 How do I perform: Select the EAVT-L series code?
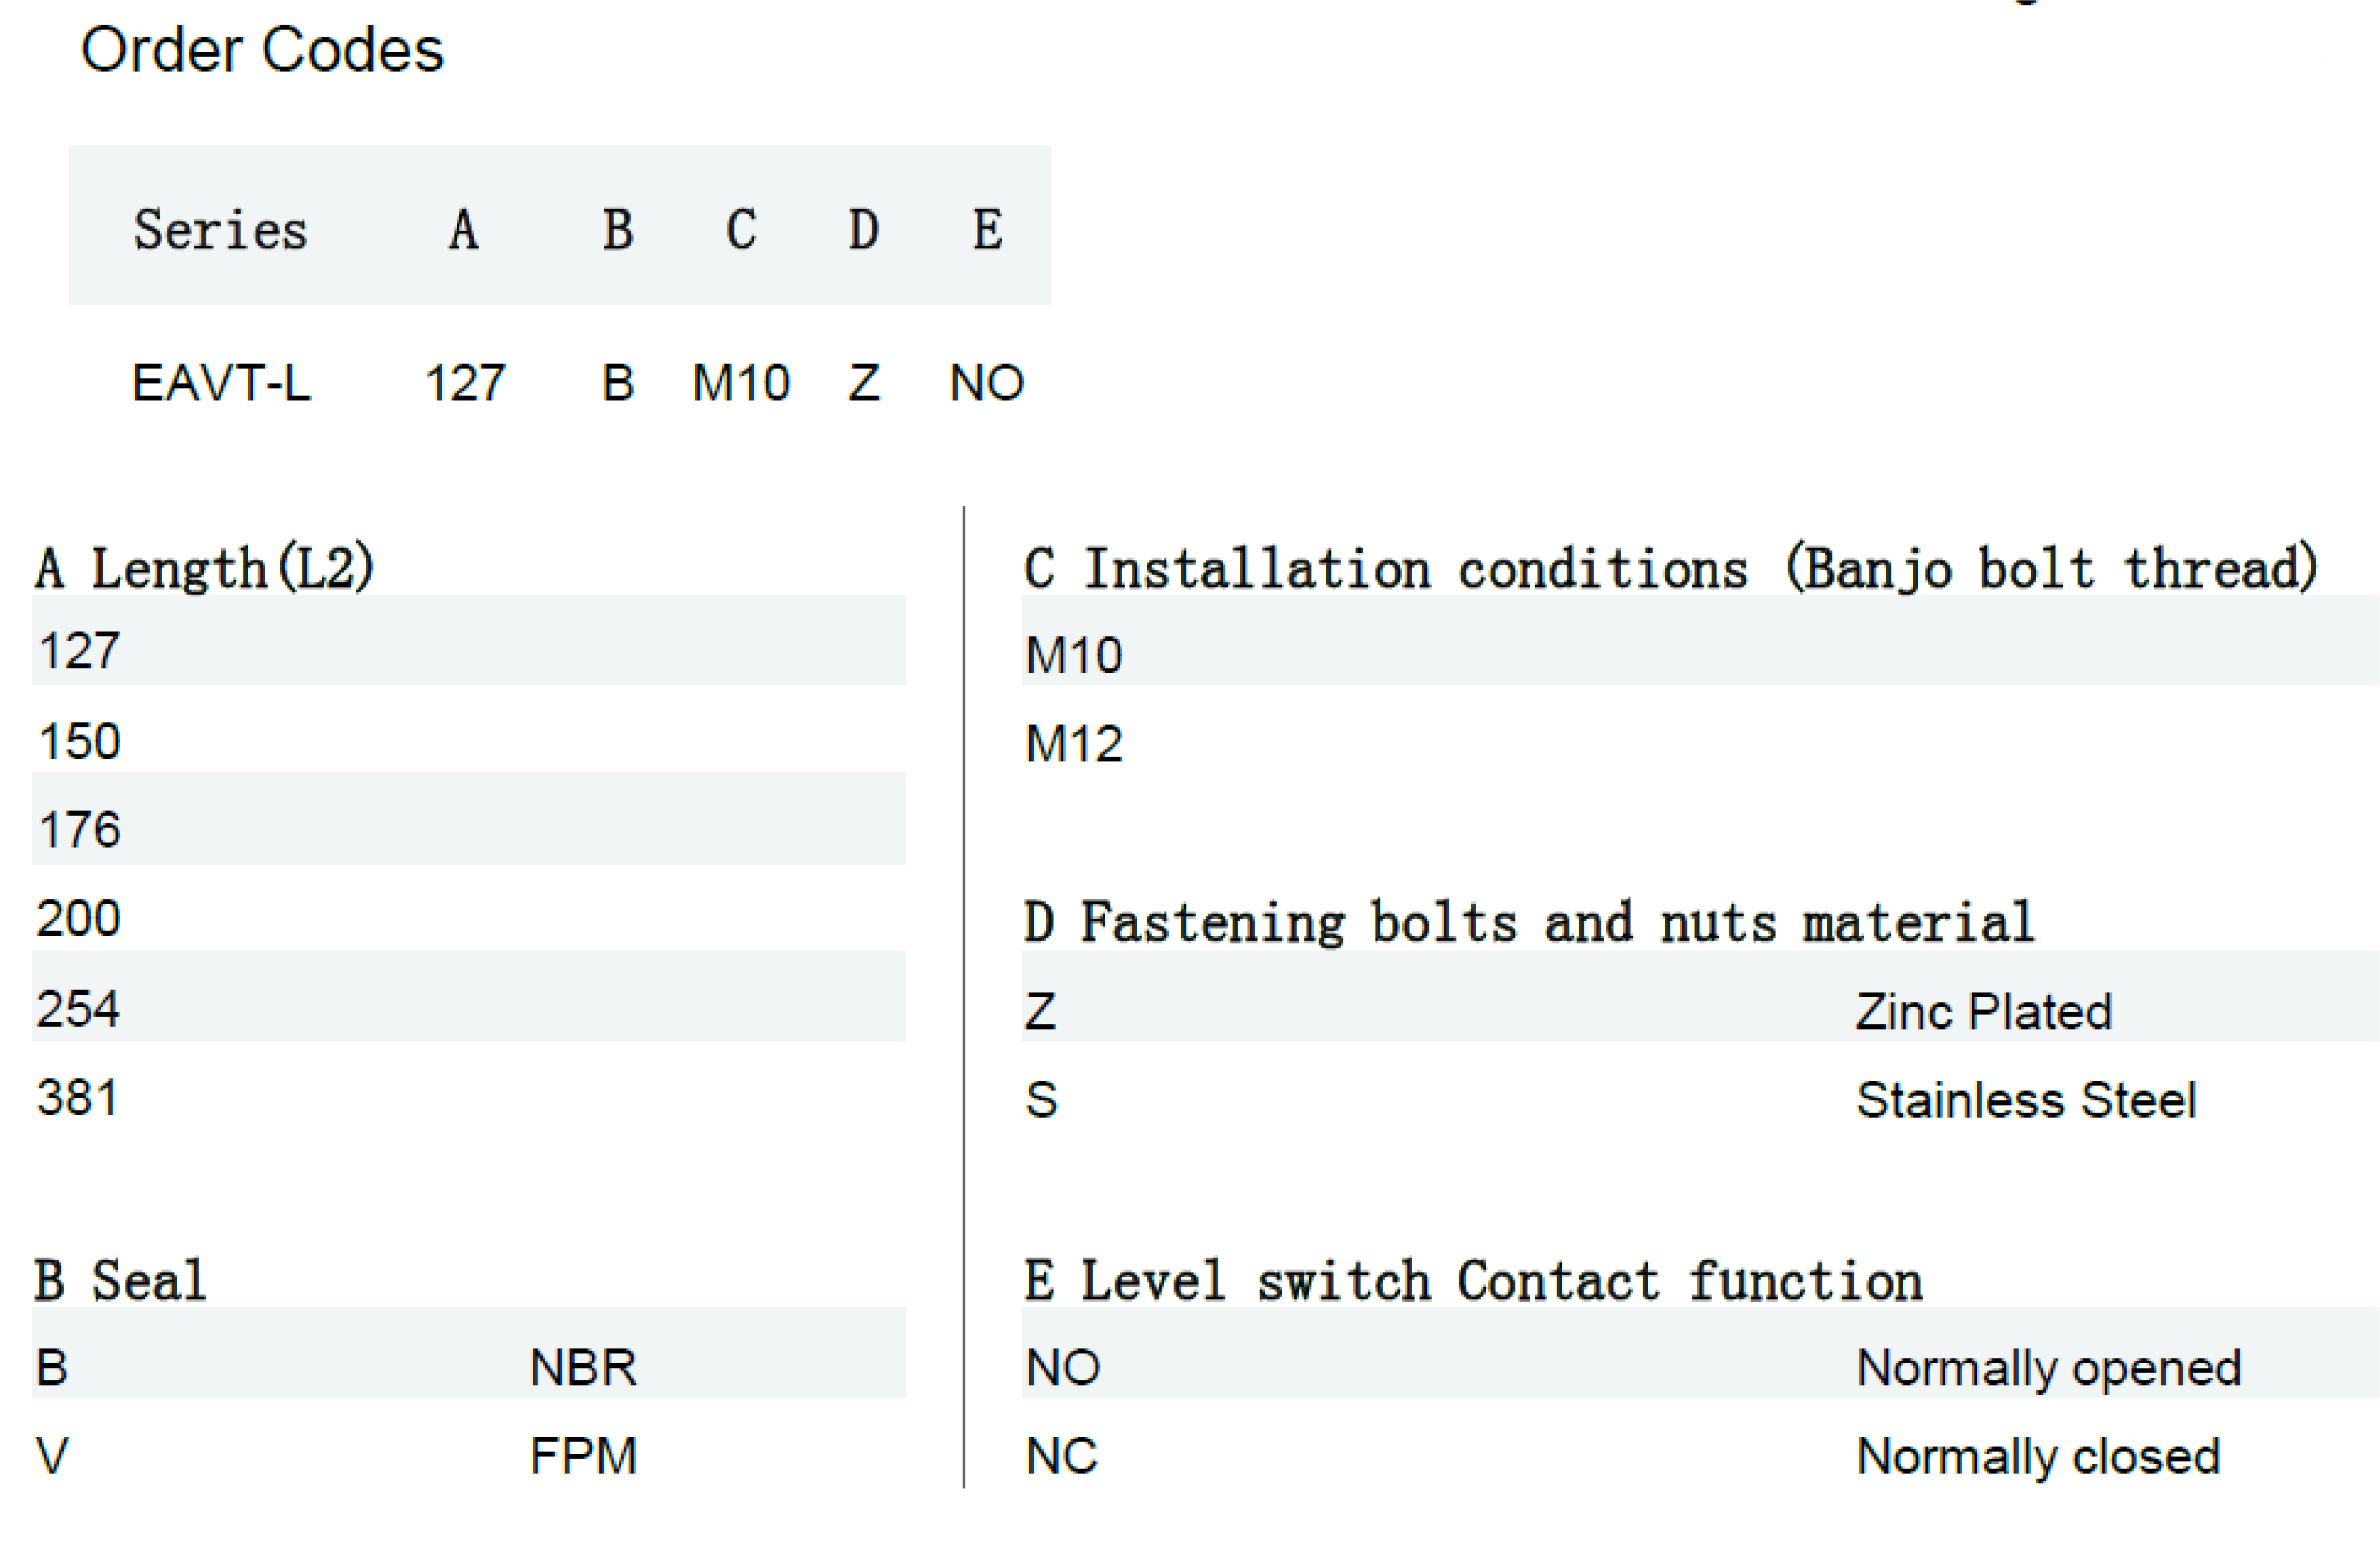[221, 383]
